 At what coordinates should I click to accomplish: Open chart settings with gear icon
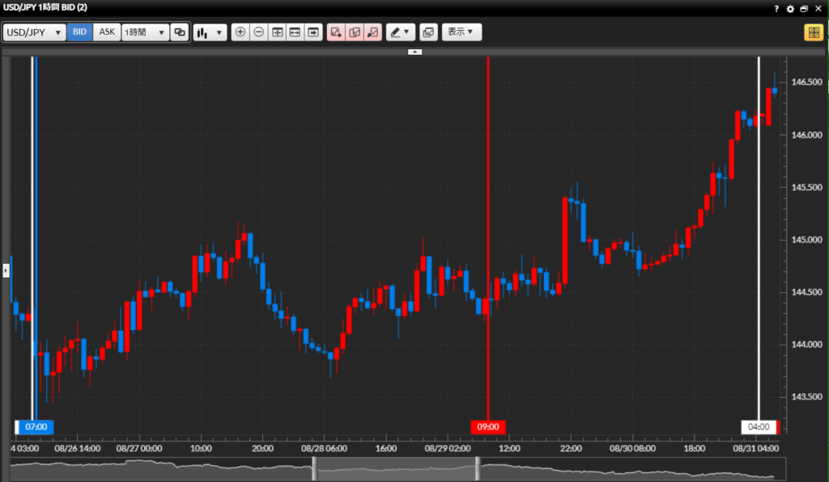pyautogui.click(x=790, y=8)
